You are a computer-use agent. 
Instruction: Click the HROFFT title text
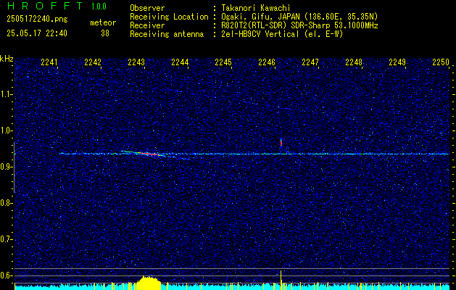click(x=45, y=6)
